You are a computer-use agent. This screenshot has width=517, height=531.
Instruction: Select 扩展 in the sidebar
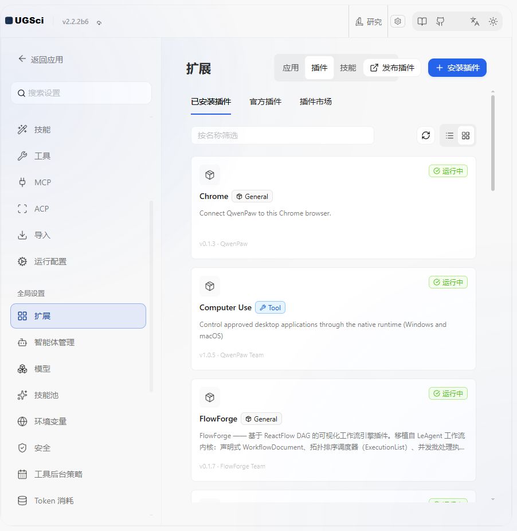point(78,316)
